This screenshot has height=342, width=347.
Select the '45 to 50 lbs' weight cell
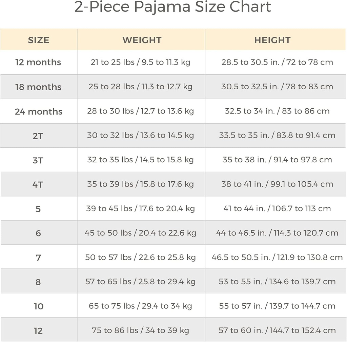[140, 233]
